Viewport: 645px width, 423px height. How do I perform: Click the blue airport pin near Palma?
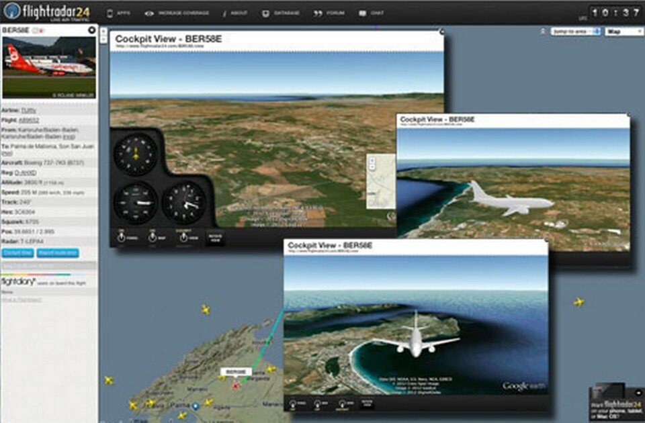[196, 406]
